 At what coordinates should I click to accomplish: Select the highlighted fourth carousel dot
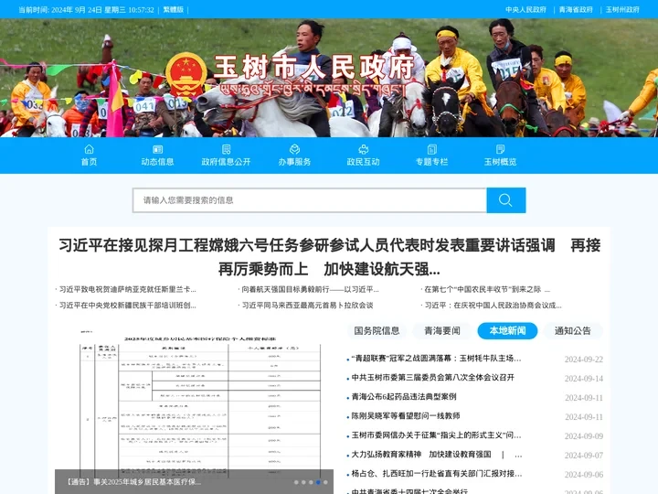pyautogui.click(x=318, y=482)
